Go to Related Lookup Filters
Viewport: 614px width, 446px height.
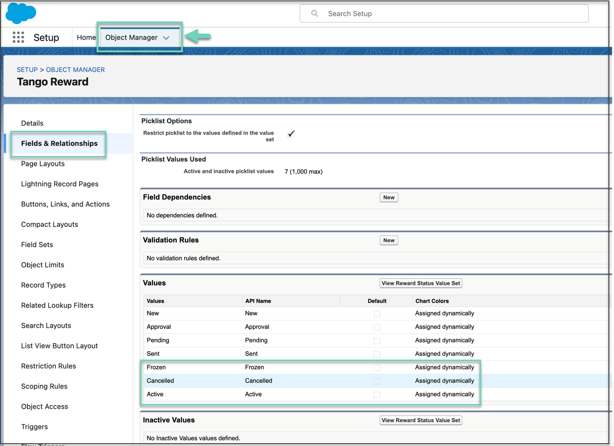57,305
